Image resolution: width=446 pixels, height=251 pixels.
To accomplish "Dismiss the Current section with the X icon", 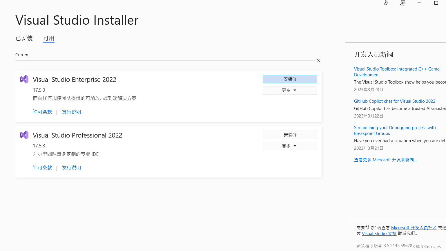I will coord(318,61).
